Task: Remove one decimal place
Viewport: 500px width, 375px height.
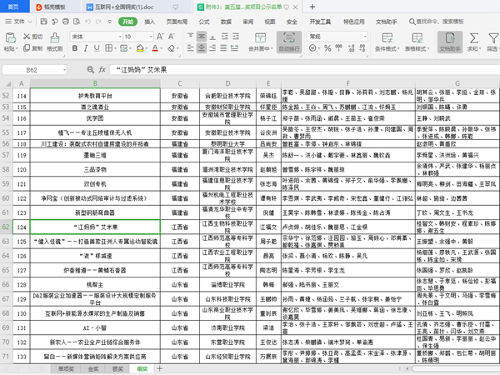Action: 362,48
